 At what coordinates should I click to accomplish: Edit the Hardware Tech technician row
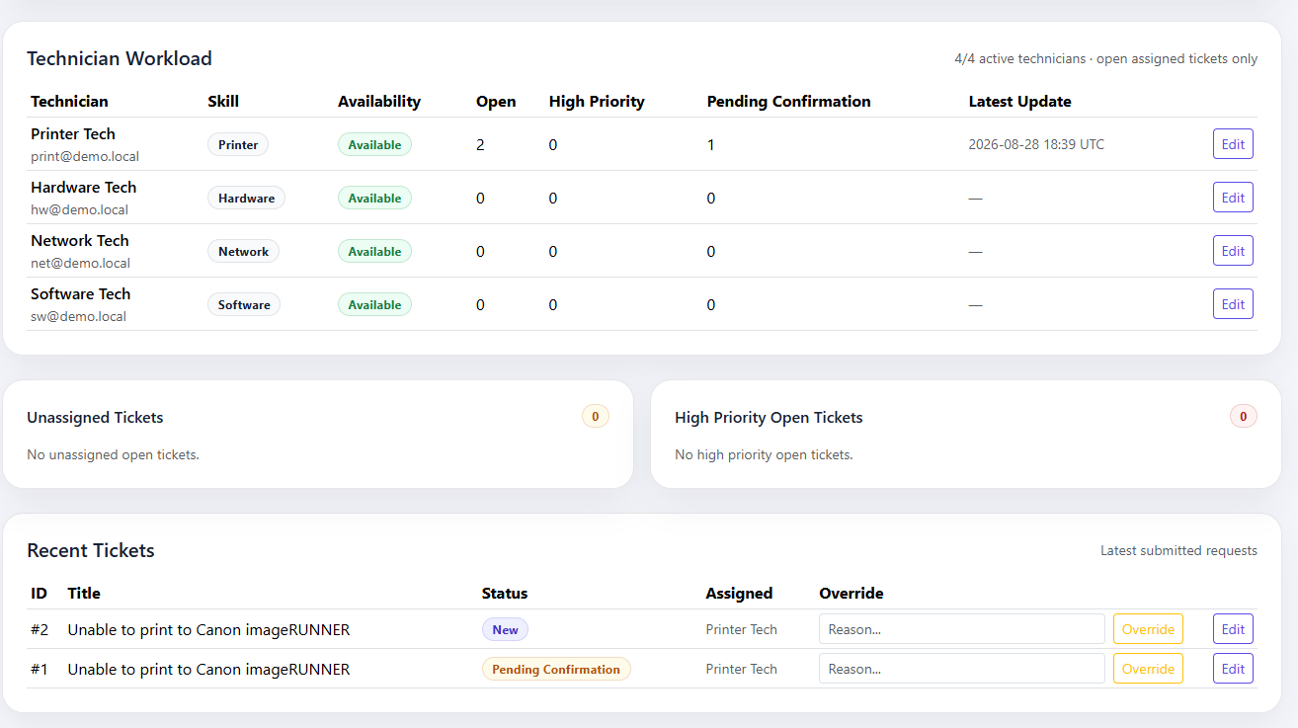[1233, 198]
